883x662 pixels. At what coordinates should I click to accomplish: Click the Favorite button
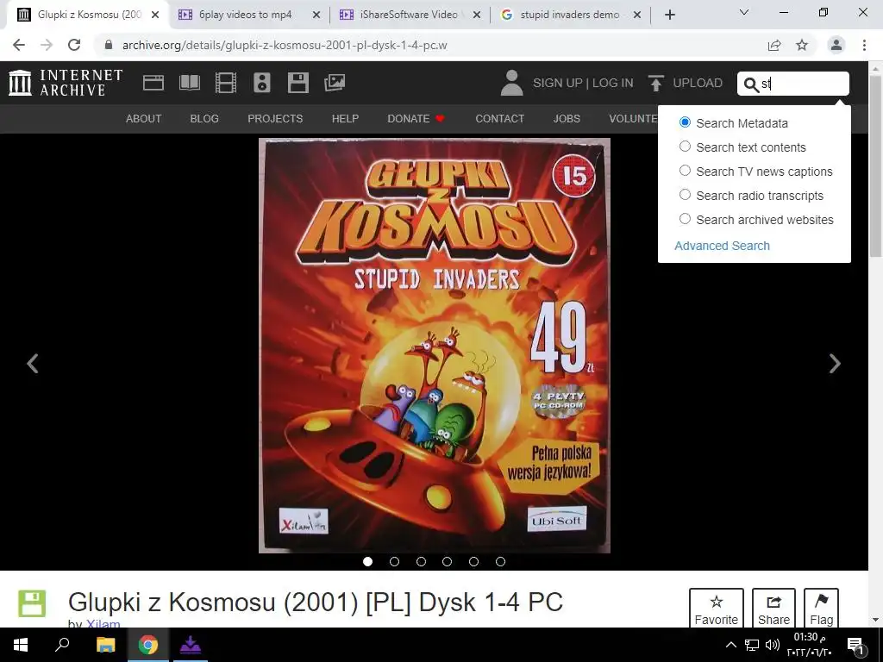pyautogui.click(x=717, y=609)
